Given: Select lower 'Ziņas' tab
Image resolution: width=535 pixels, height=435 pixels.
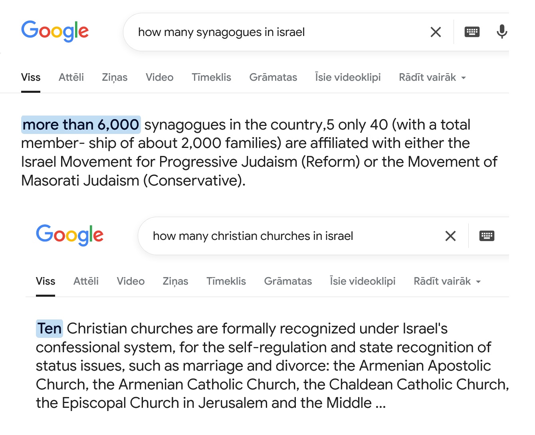Looking at the screenshot, I should pos(175,281).
